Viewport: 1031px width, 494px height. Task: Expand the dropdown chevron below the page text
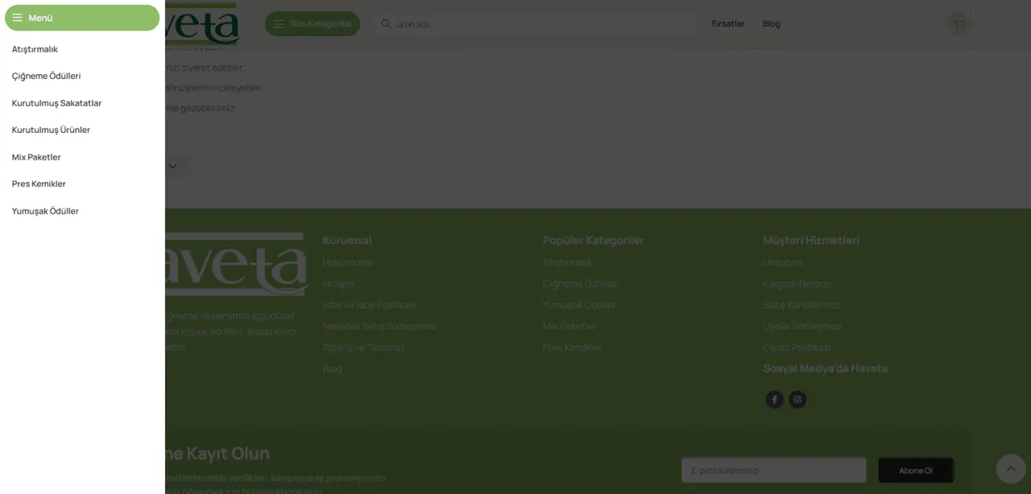coord(172,167)
